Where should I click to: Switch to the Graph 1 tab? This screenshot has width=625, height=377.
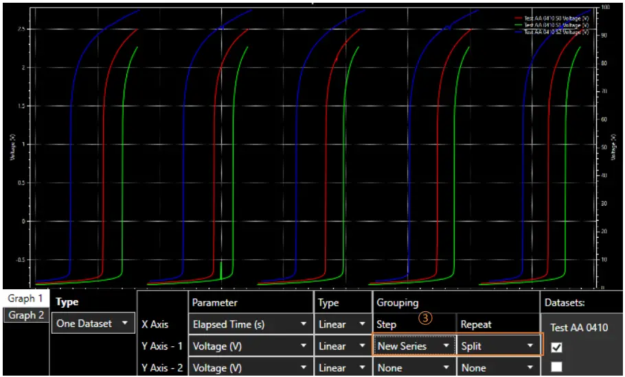tap(25, 298)
